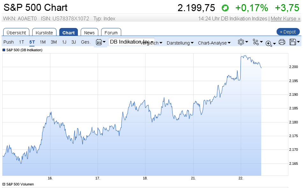Open the Darstellung dropdown
303x188 pixels.
pos(180,43)
